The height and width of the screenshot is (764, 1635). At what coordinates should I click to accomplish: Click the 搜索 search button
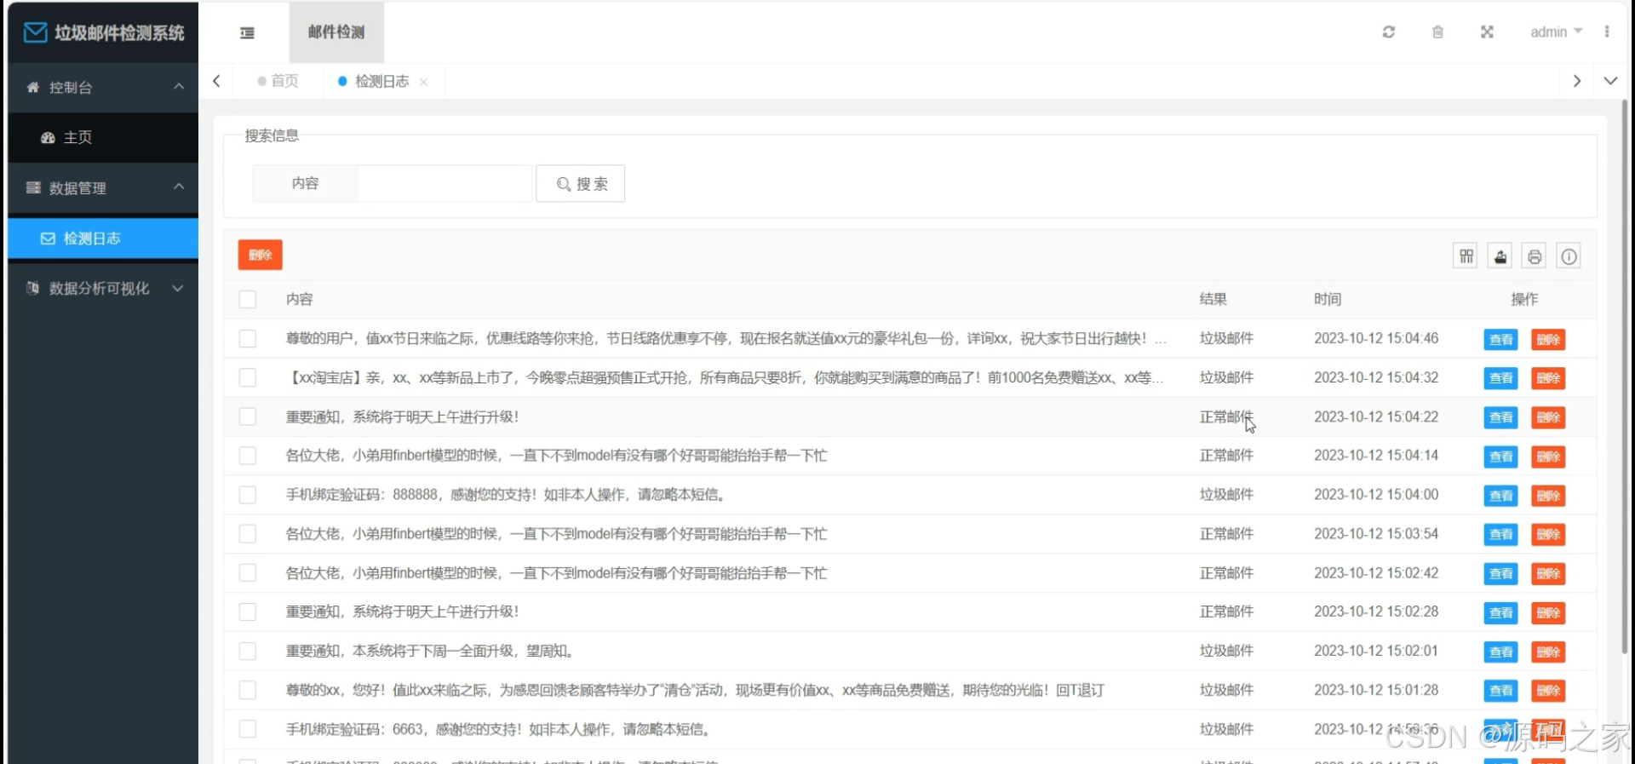tap(581, 184)
